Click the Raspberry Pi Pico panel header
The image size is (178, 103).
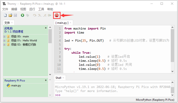(x=15, y=81)
